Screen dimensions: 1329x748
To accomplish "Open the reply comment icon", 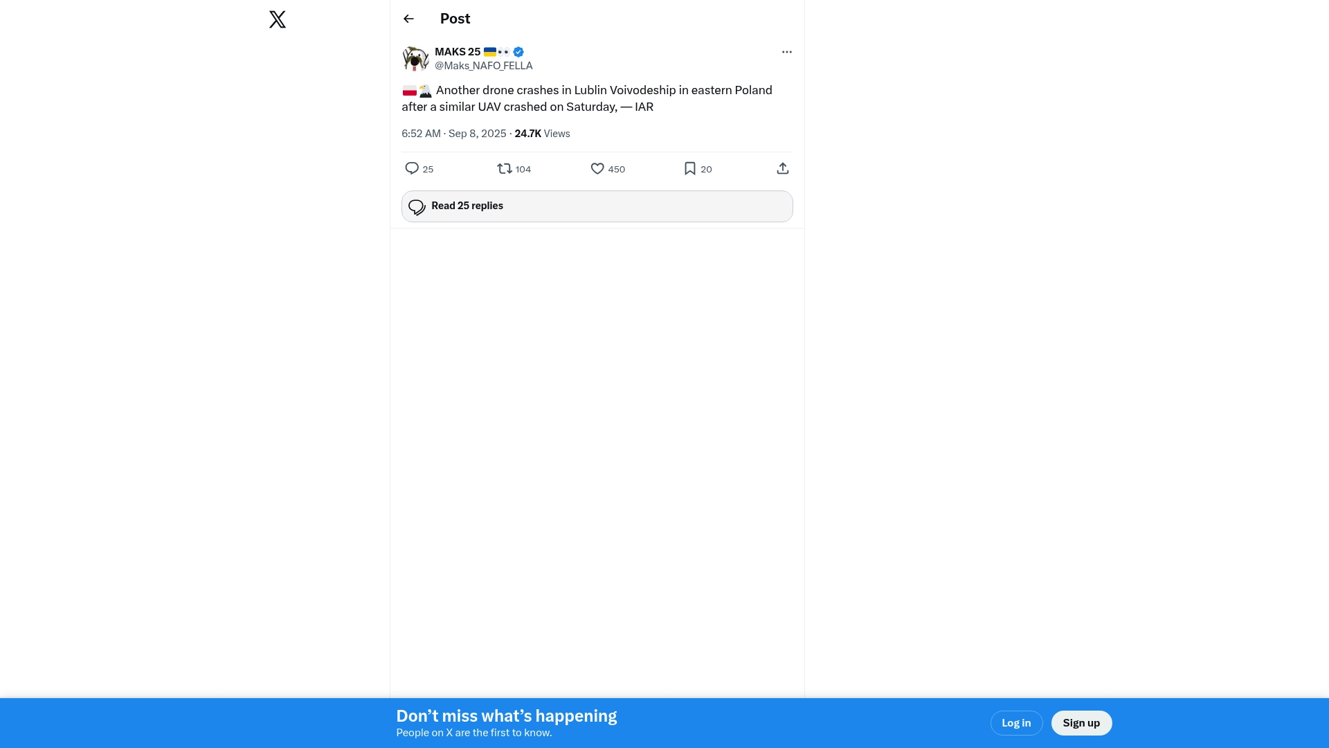I will (x=412, y=168).
